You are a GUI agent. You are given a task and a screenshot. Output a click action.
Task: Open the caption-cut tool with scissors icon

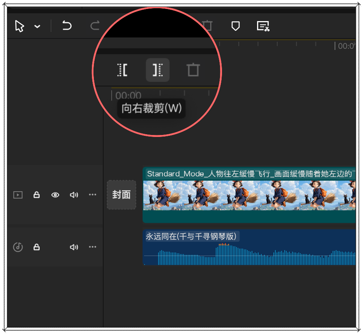click(x=263, y=26)
